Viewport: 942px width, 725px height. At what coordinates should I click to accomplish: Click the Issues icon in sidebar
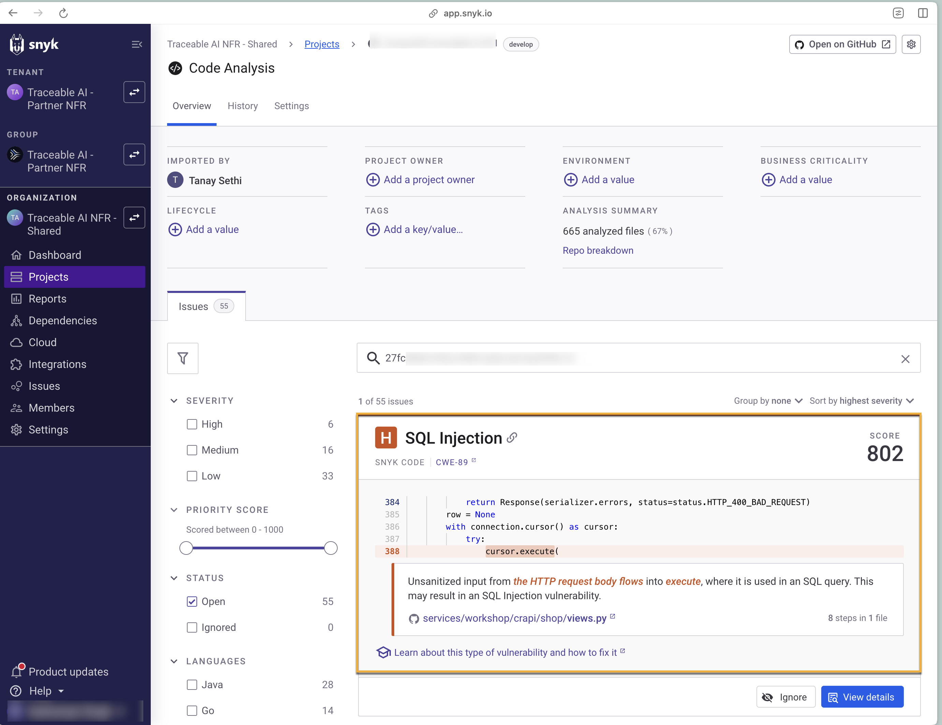[x=16, y=386]
